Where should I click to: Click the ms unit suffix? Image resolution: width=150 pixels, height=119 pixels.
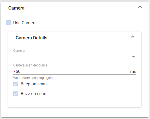coord(133,71)
